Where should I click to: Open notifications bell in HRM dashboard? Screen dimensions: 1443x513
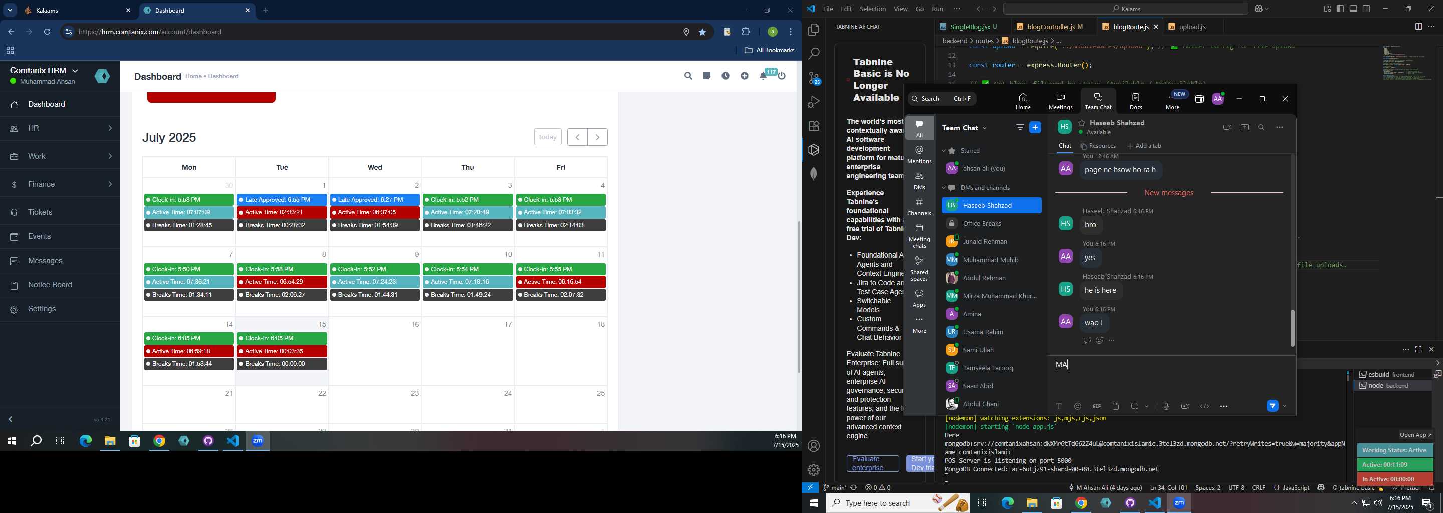coord(763,76)
